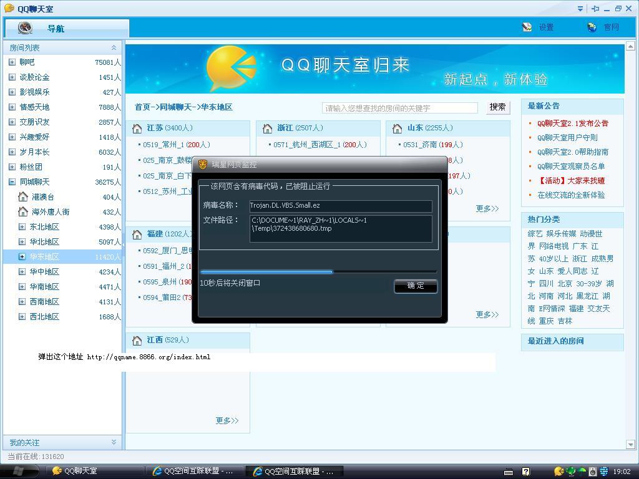Screen dimensions: 639x479
Task: Open room 0571_杭州_西湖区_1
Action: [x=320, y=145]
